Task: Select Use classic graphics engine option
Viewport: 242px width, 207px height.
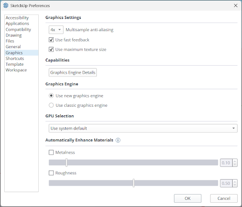Action: point(51,105)
